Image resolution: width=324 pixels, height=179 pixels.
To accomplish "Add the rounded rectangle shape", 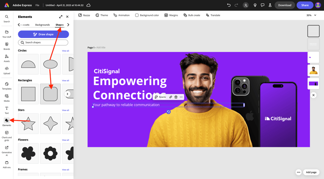I will click(x=51, y=94).
